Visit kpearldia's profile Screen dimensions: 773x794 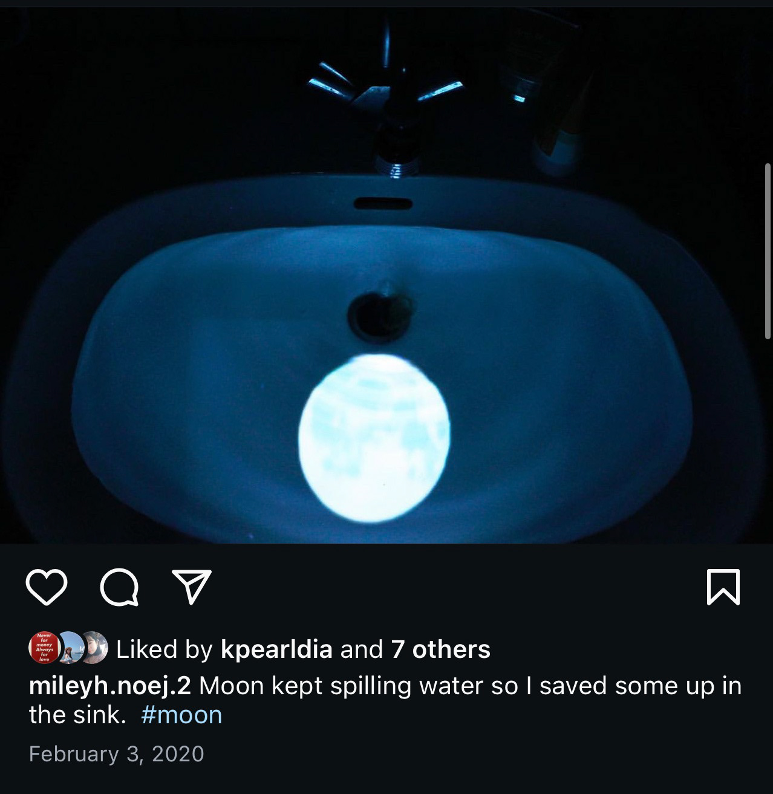click(276, 649)
